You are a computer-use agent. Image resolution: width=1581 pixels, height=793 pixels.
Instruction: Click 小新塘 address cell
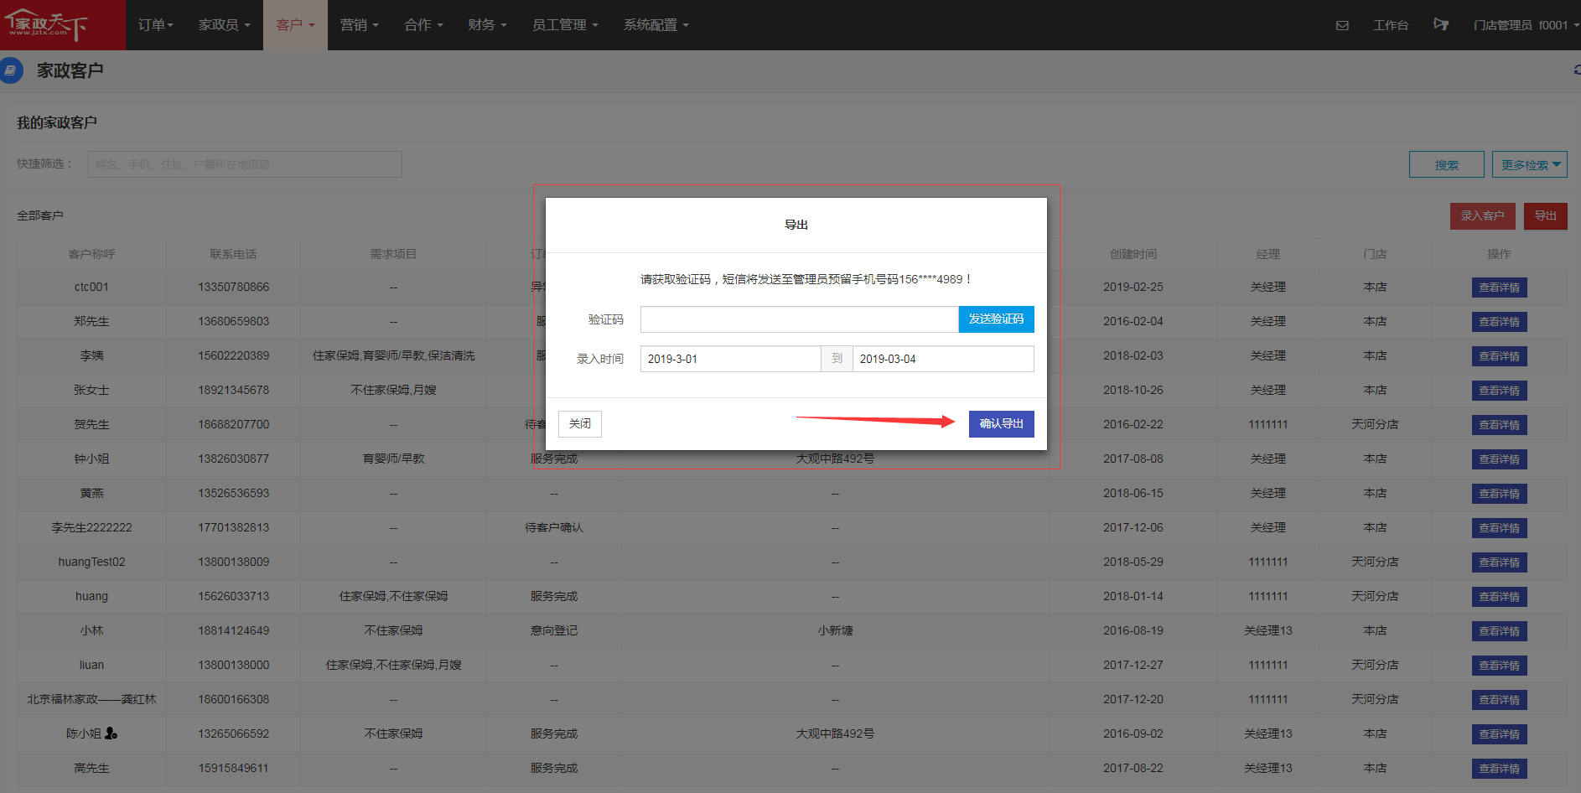(x=835, y=630)
